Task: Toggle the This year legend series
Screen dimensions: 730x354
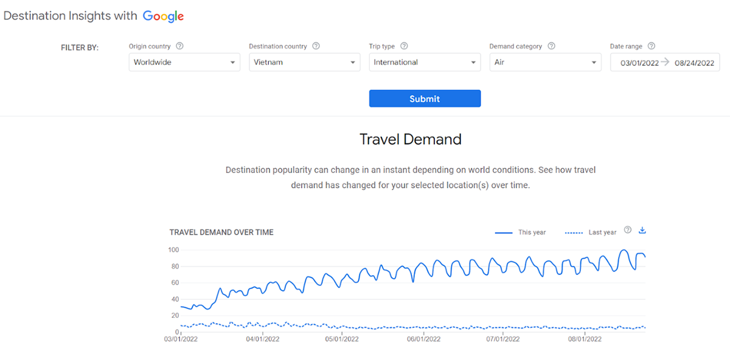Action: pyautogui.click(x=520, y=232)
